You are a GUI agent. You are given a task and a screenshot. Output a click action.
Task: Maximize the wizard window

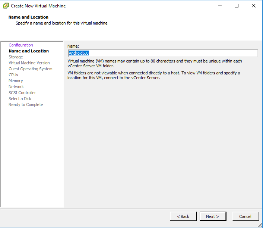(x=237, y=6)
